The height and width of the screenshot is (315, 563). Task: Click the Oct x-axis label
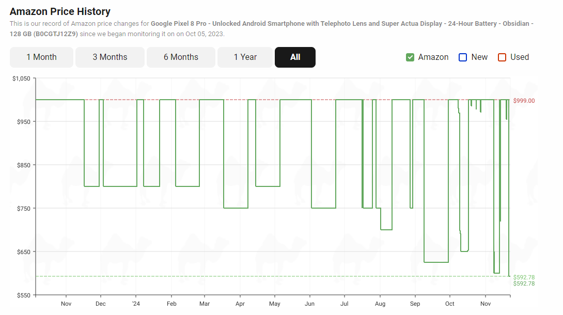450,304
